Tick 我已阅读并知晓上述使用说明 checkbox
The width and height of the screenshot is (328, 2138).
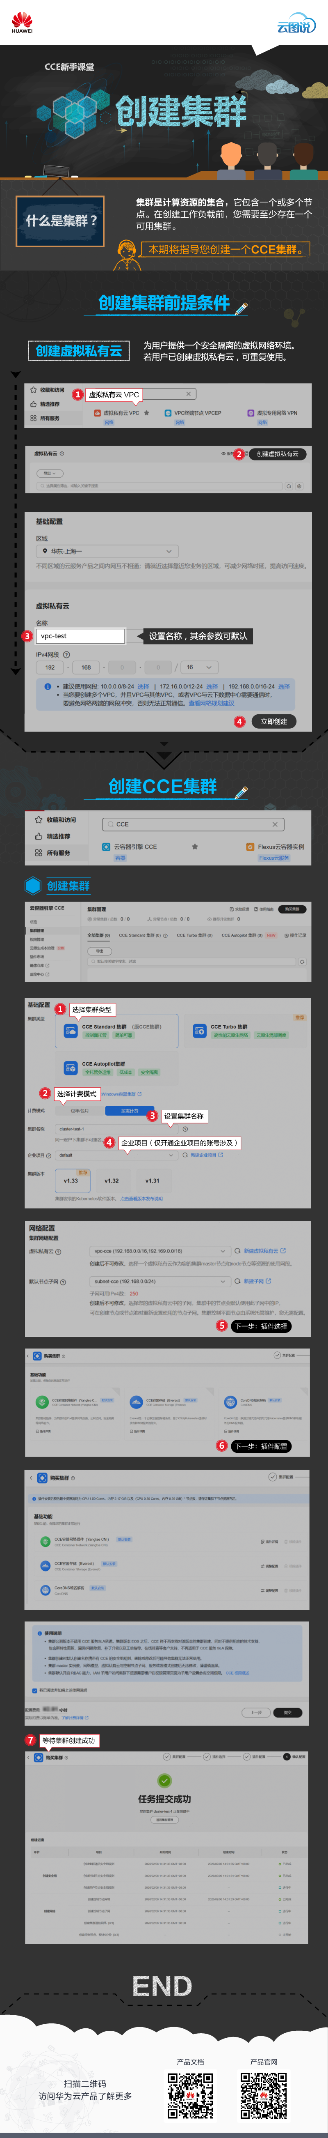(34, 1690)
